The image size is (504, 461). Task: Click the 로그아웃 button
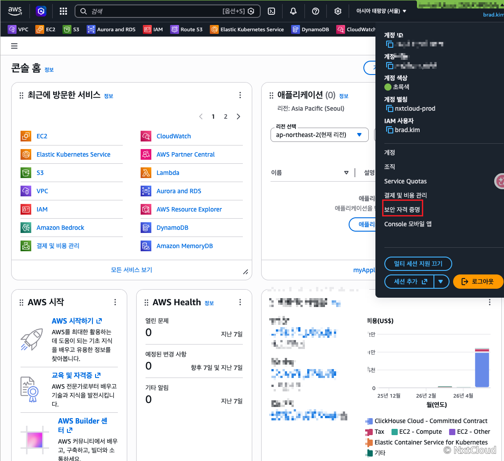478,282
